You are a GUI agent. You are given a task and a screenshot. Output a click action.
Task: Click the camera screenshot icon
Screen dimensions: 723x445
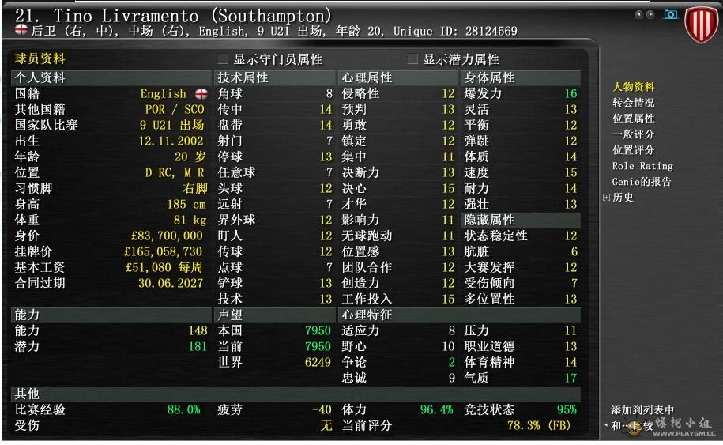pos(670,14)
